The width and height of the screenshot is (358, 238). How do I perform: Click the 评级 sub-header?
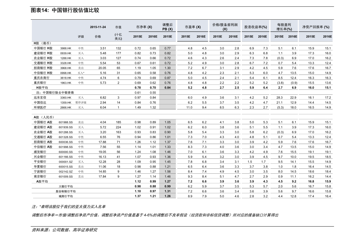tap(81, 37)
